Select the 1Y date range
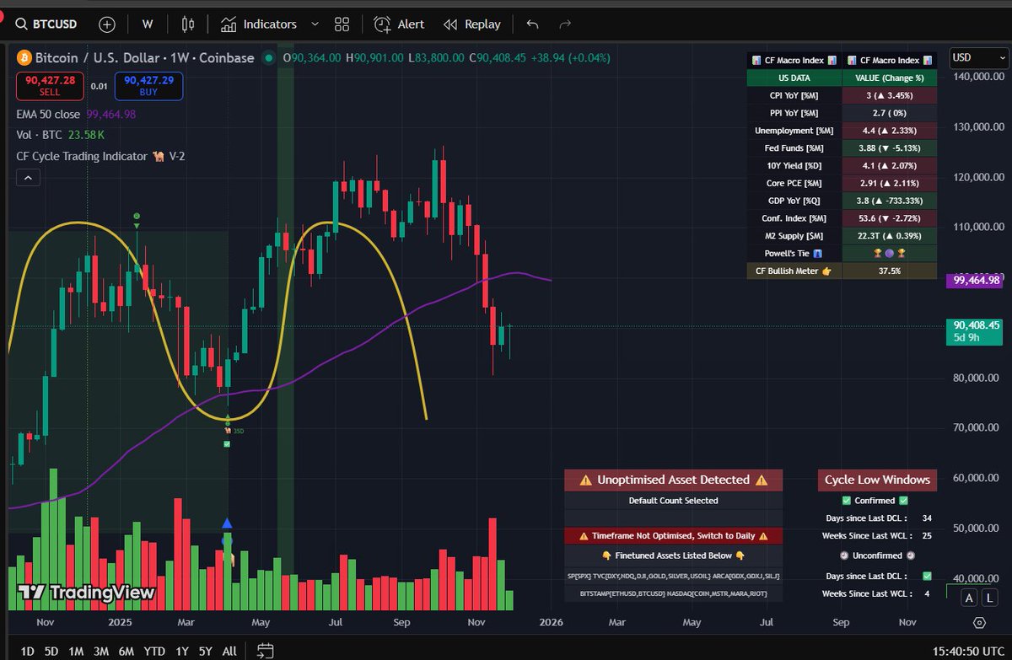1012x660 pixels. point(181,651)
